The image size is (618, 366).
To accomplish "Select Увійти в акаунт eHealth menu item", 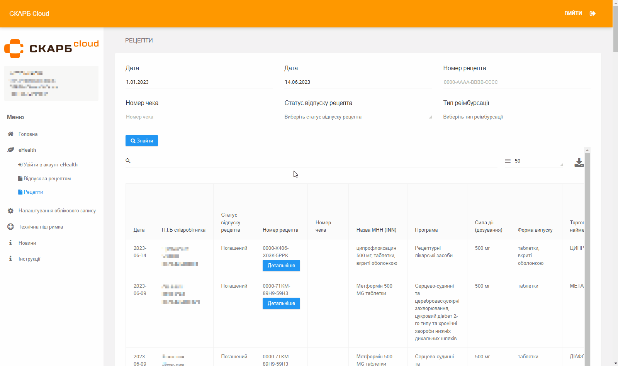I will click(x=50, y=165).
